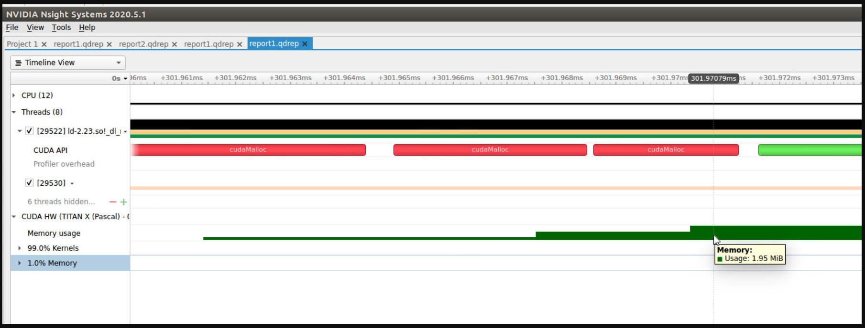
Task: Click the 301.97079ms time marker label
Action: pos(713,78)
